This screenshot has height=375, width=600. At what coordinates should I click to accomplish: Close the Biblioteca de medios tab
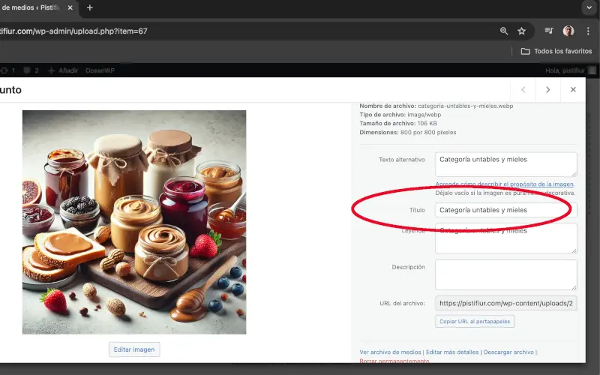69,7
